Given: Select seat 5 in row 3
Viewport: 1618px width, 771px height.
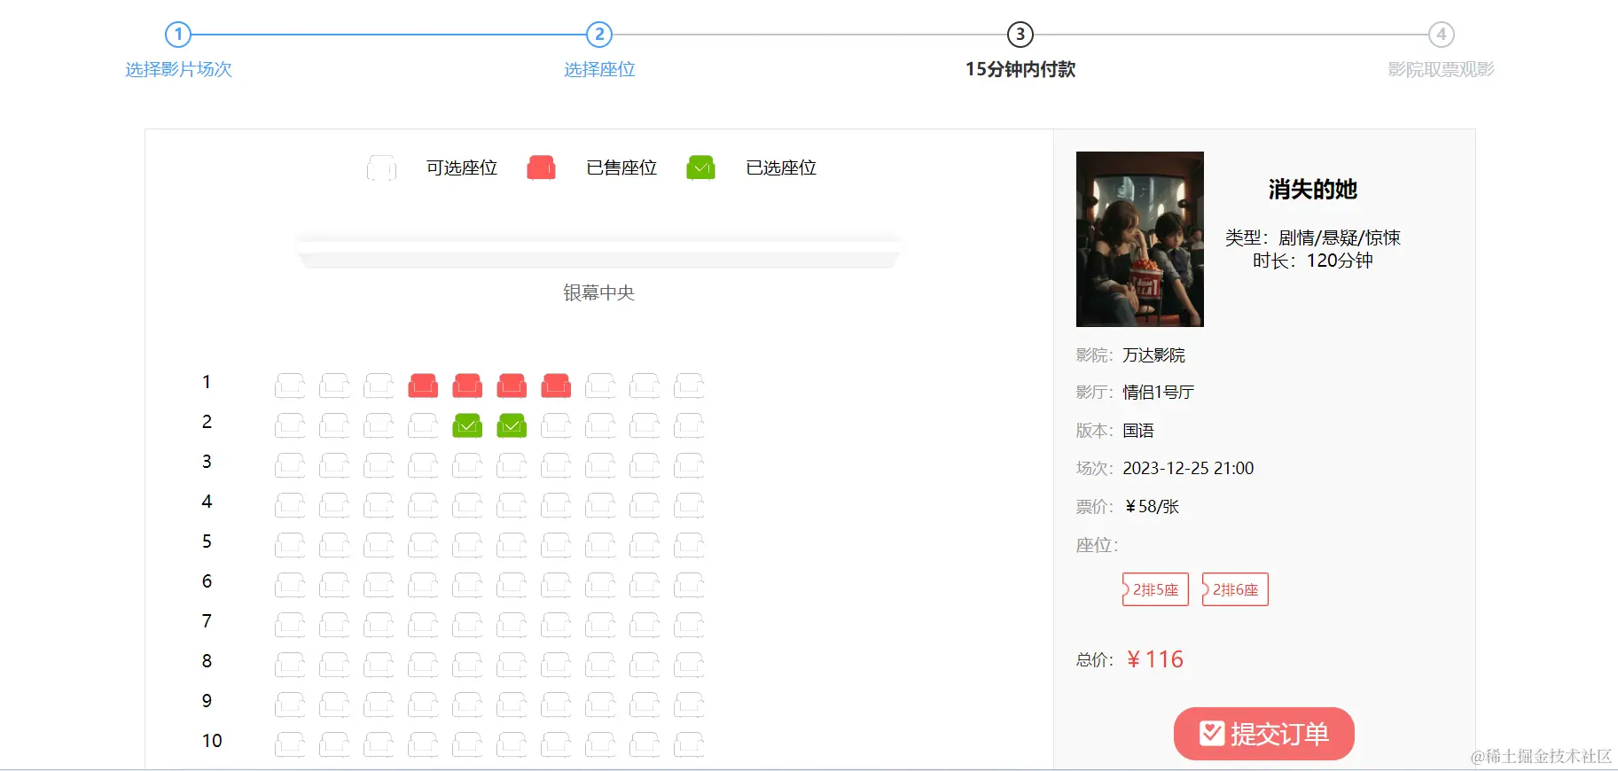Looking at the screenshot, I should coord(467,465).
